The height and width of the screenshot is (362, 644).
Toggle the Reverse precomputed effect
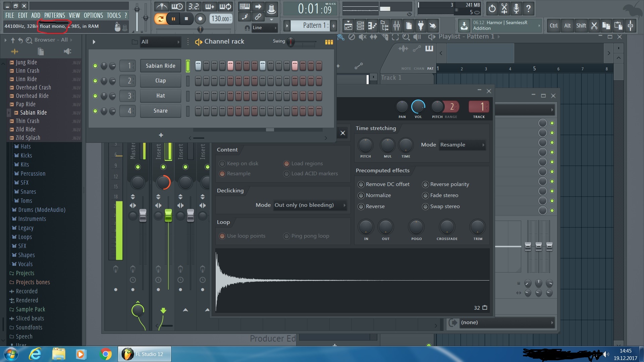[361, 206]
